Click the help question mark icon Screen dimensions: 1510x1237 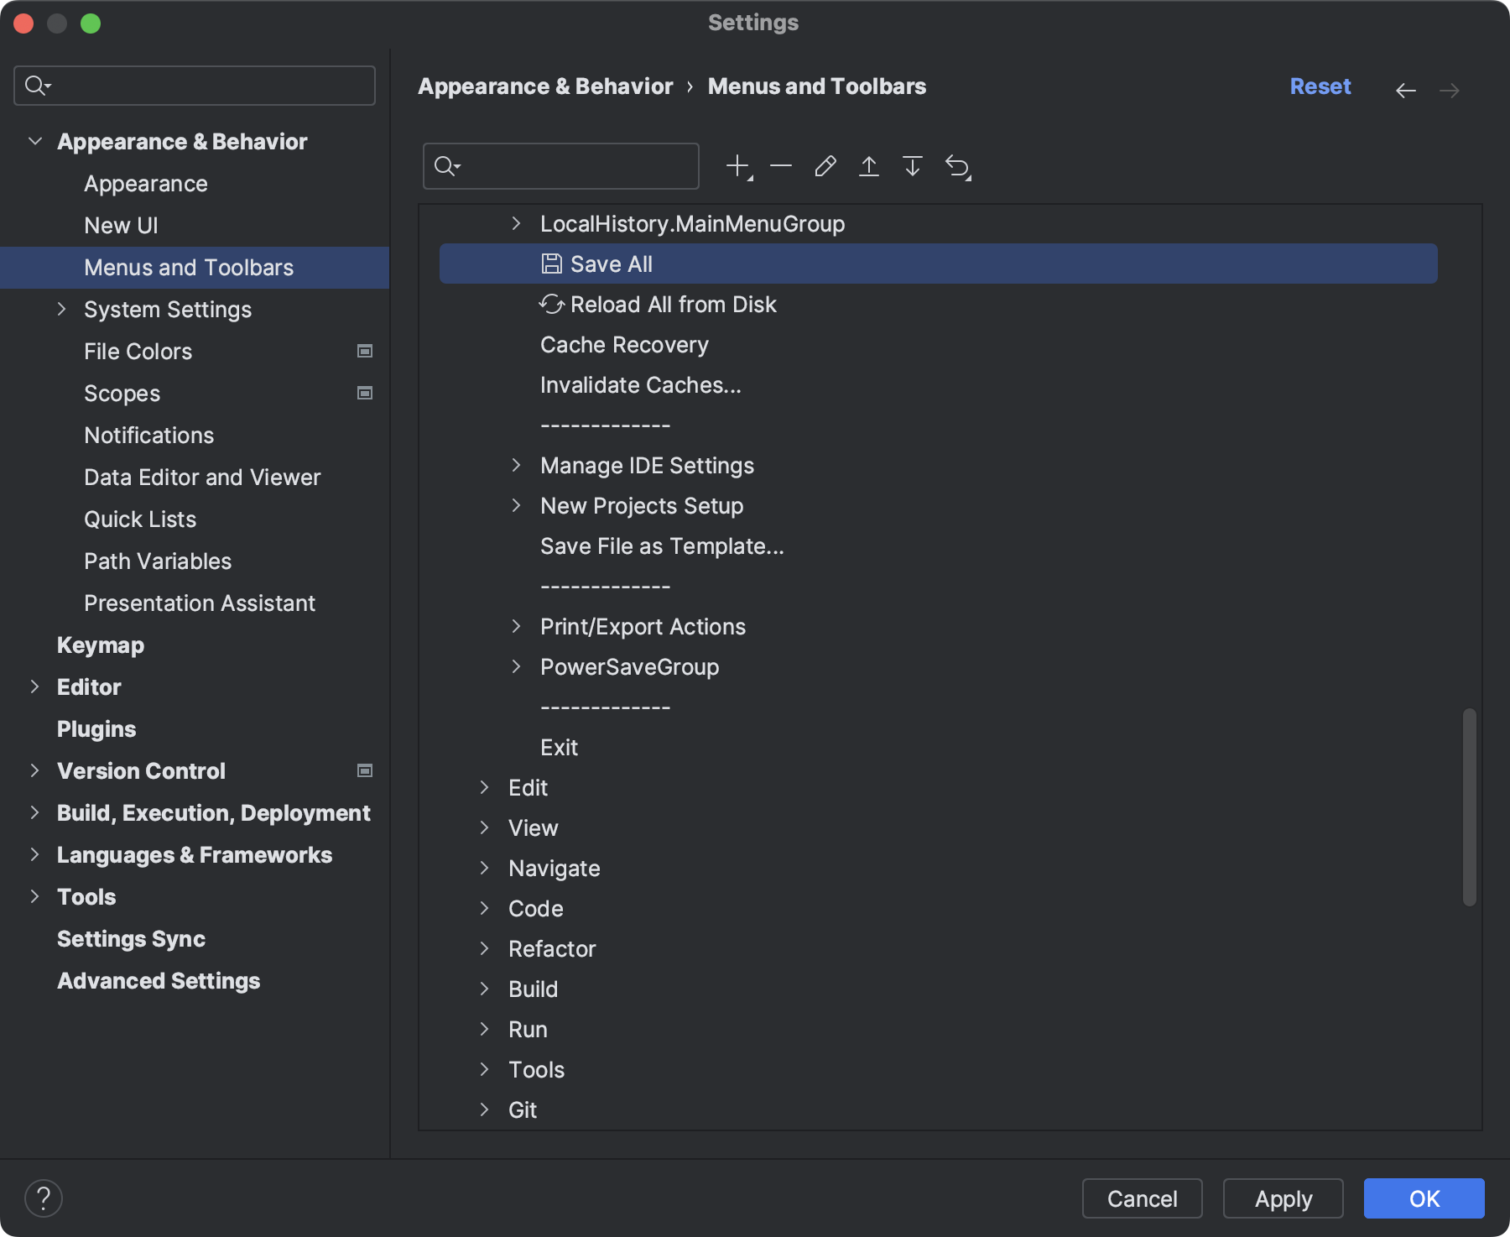click(44, 1198)
